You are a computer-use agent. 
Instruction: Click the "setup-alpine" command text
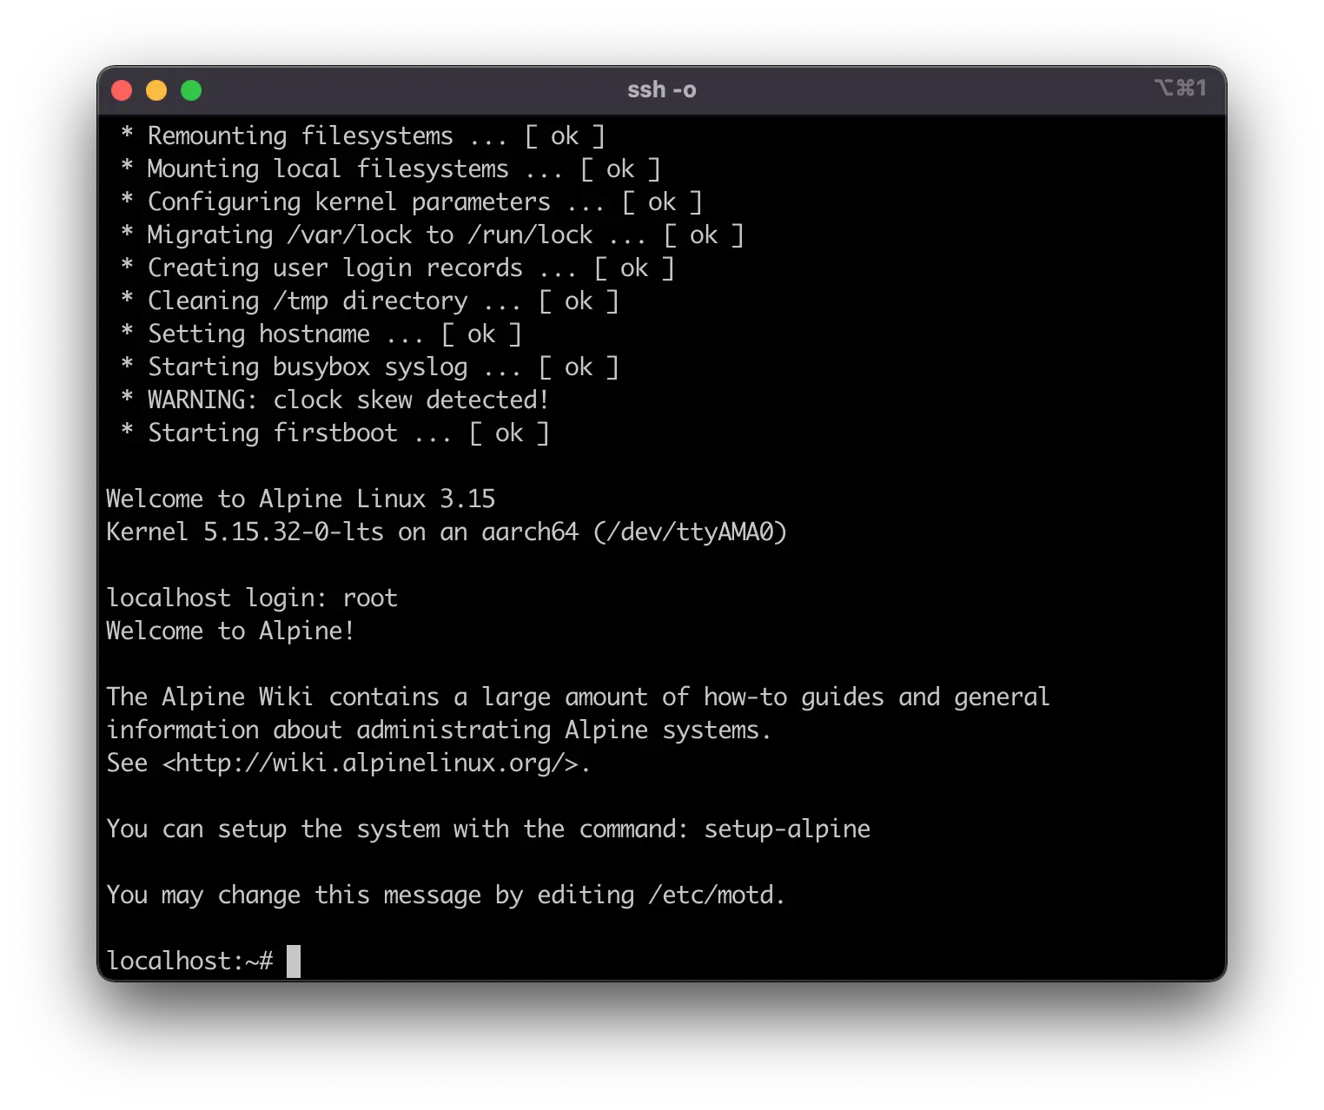[x=786, y=829]
